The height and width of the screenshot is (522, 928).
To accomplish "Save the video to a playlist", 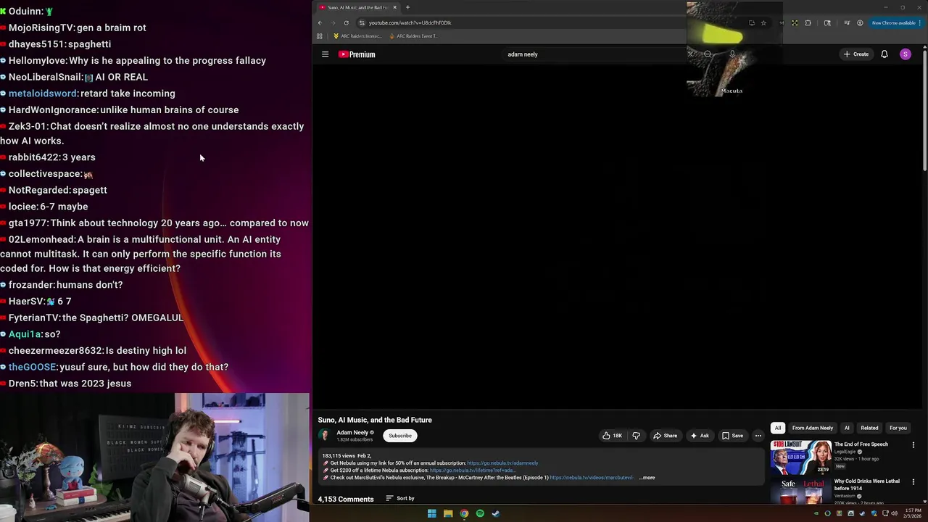I will click(x=732, y=436).
